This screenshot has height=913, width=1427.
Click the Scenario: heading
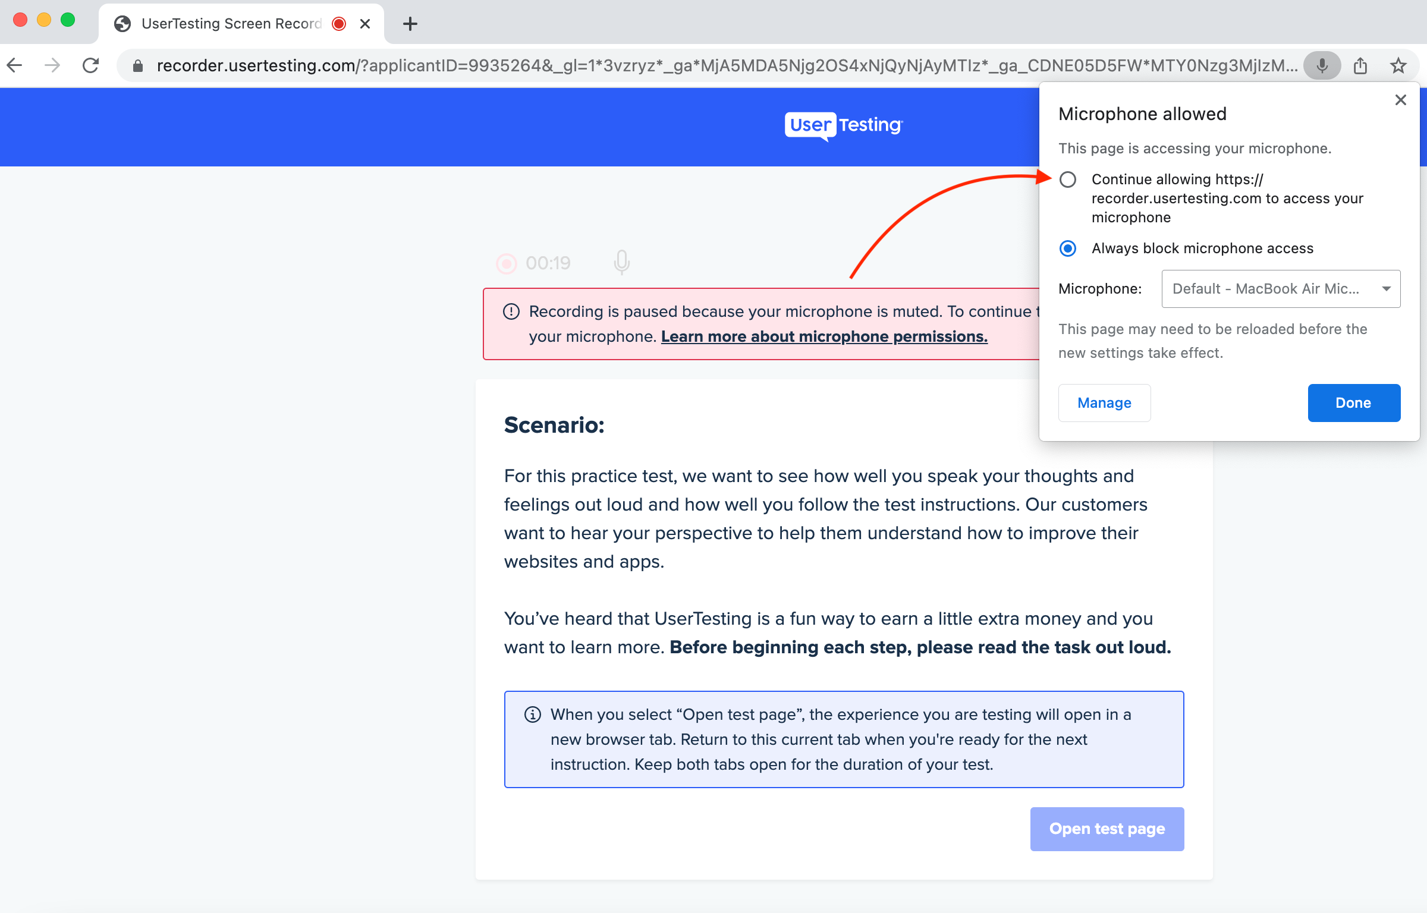554,426
